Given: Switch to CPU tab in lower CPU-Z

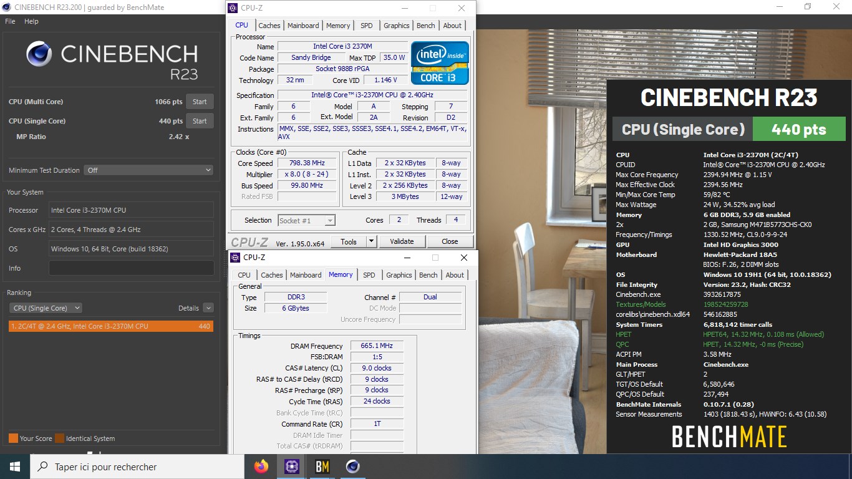Looking at the screenshot, I should (244, 275).
